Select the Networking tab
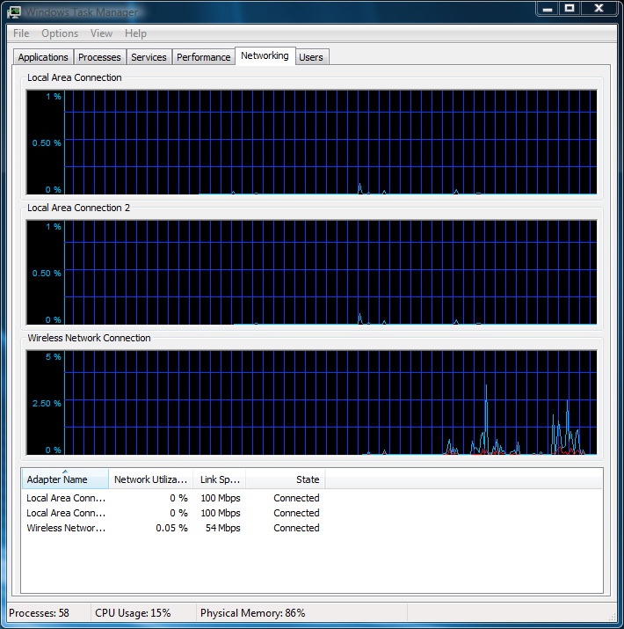 [265, 55]
